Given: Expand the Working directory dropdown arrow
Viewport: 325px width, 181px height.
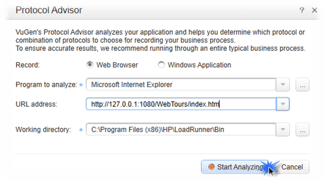Looking at the screenshot, I should pos(283,129).
